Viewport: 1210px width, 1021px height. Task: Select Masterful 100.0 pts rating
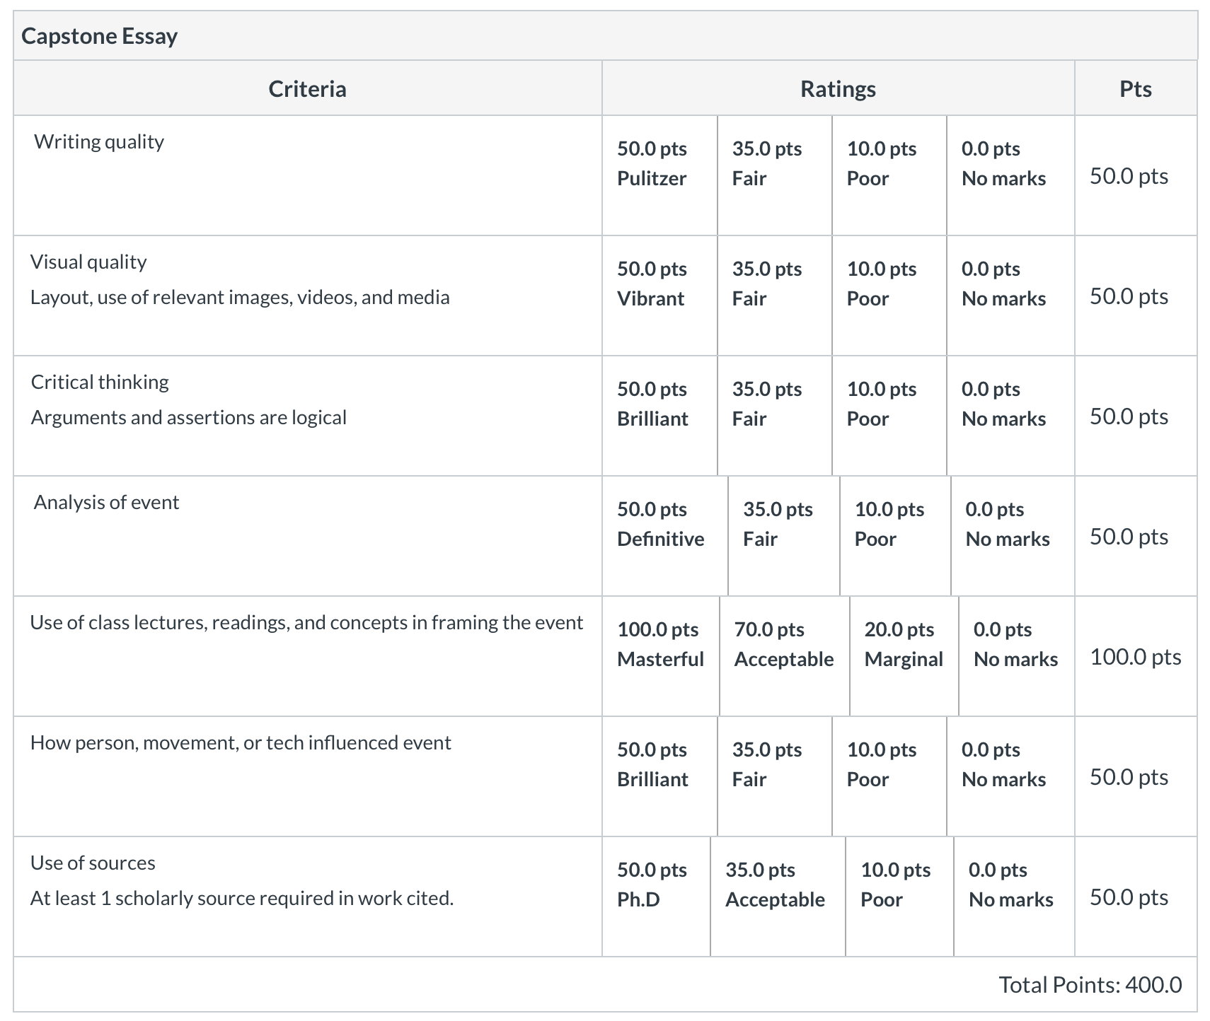661,656
